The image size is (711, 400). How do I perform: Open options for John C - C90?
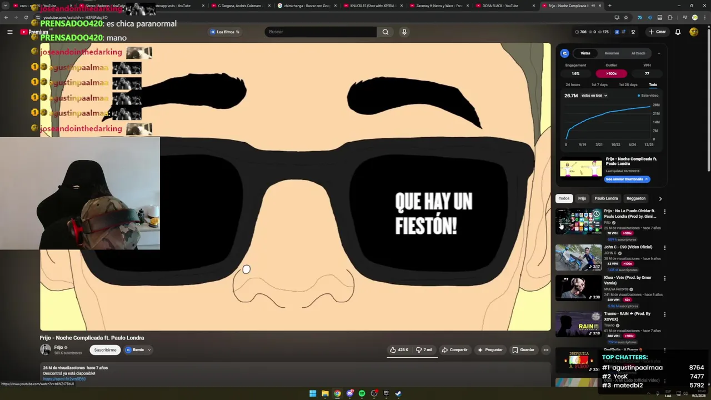point(664,248)
